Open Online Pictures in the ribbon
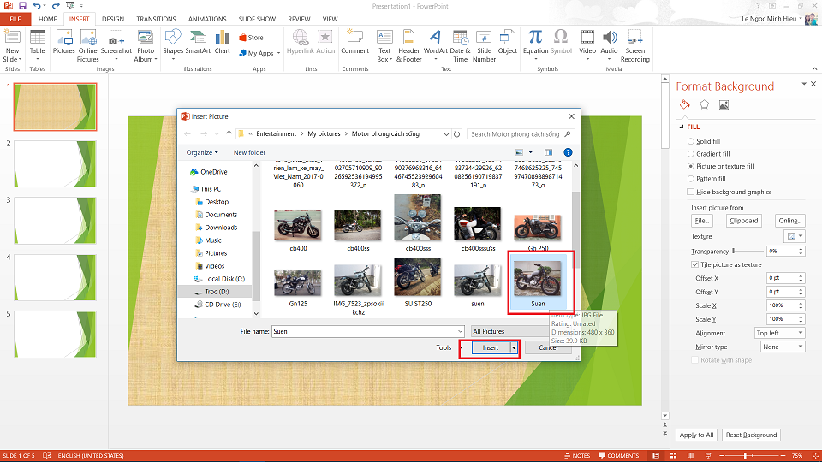Screen dimensions: 822x462 88,45
